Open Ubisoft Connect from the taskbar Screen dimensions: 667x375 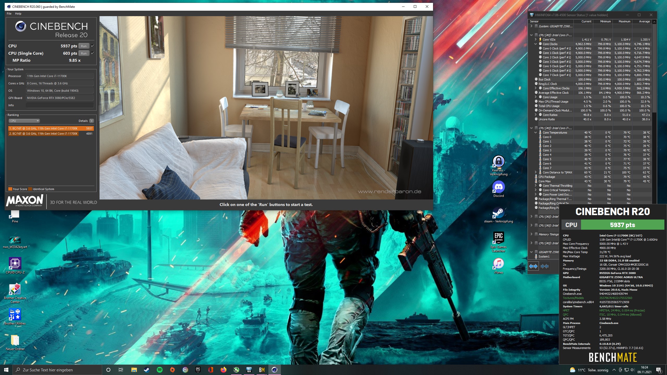pyautogui.click(x=185, y=370)
